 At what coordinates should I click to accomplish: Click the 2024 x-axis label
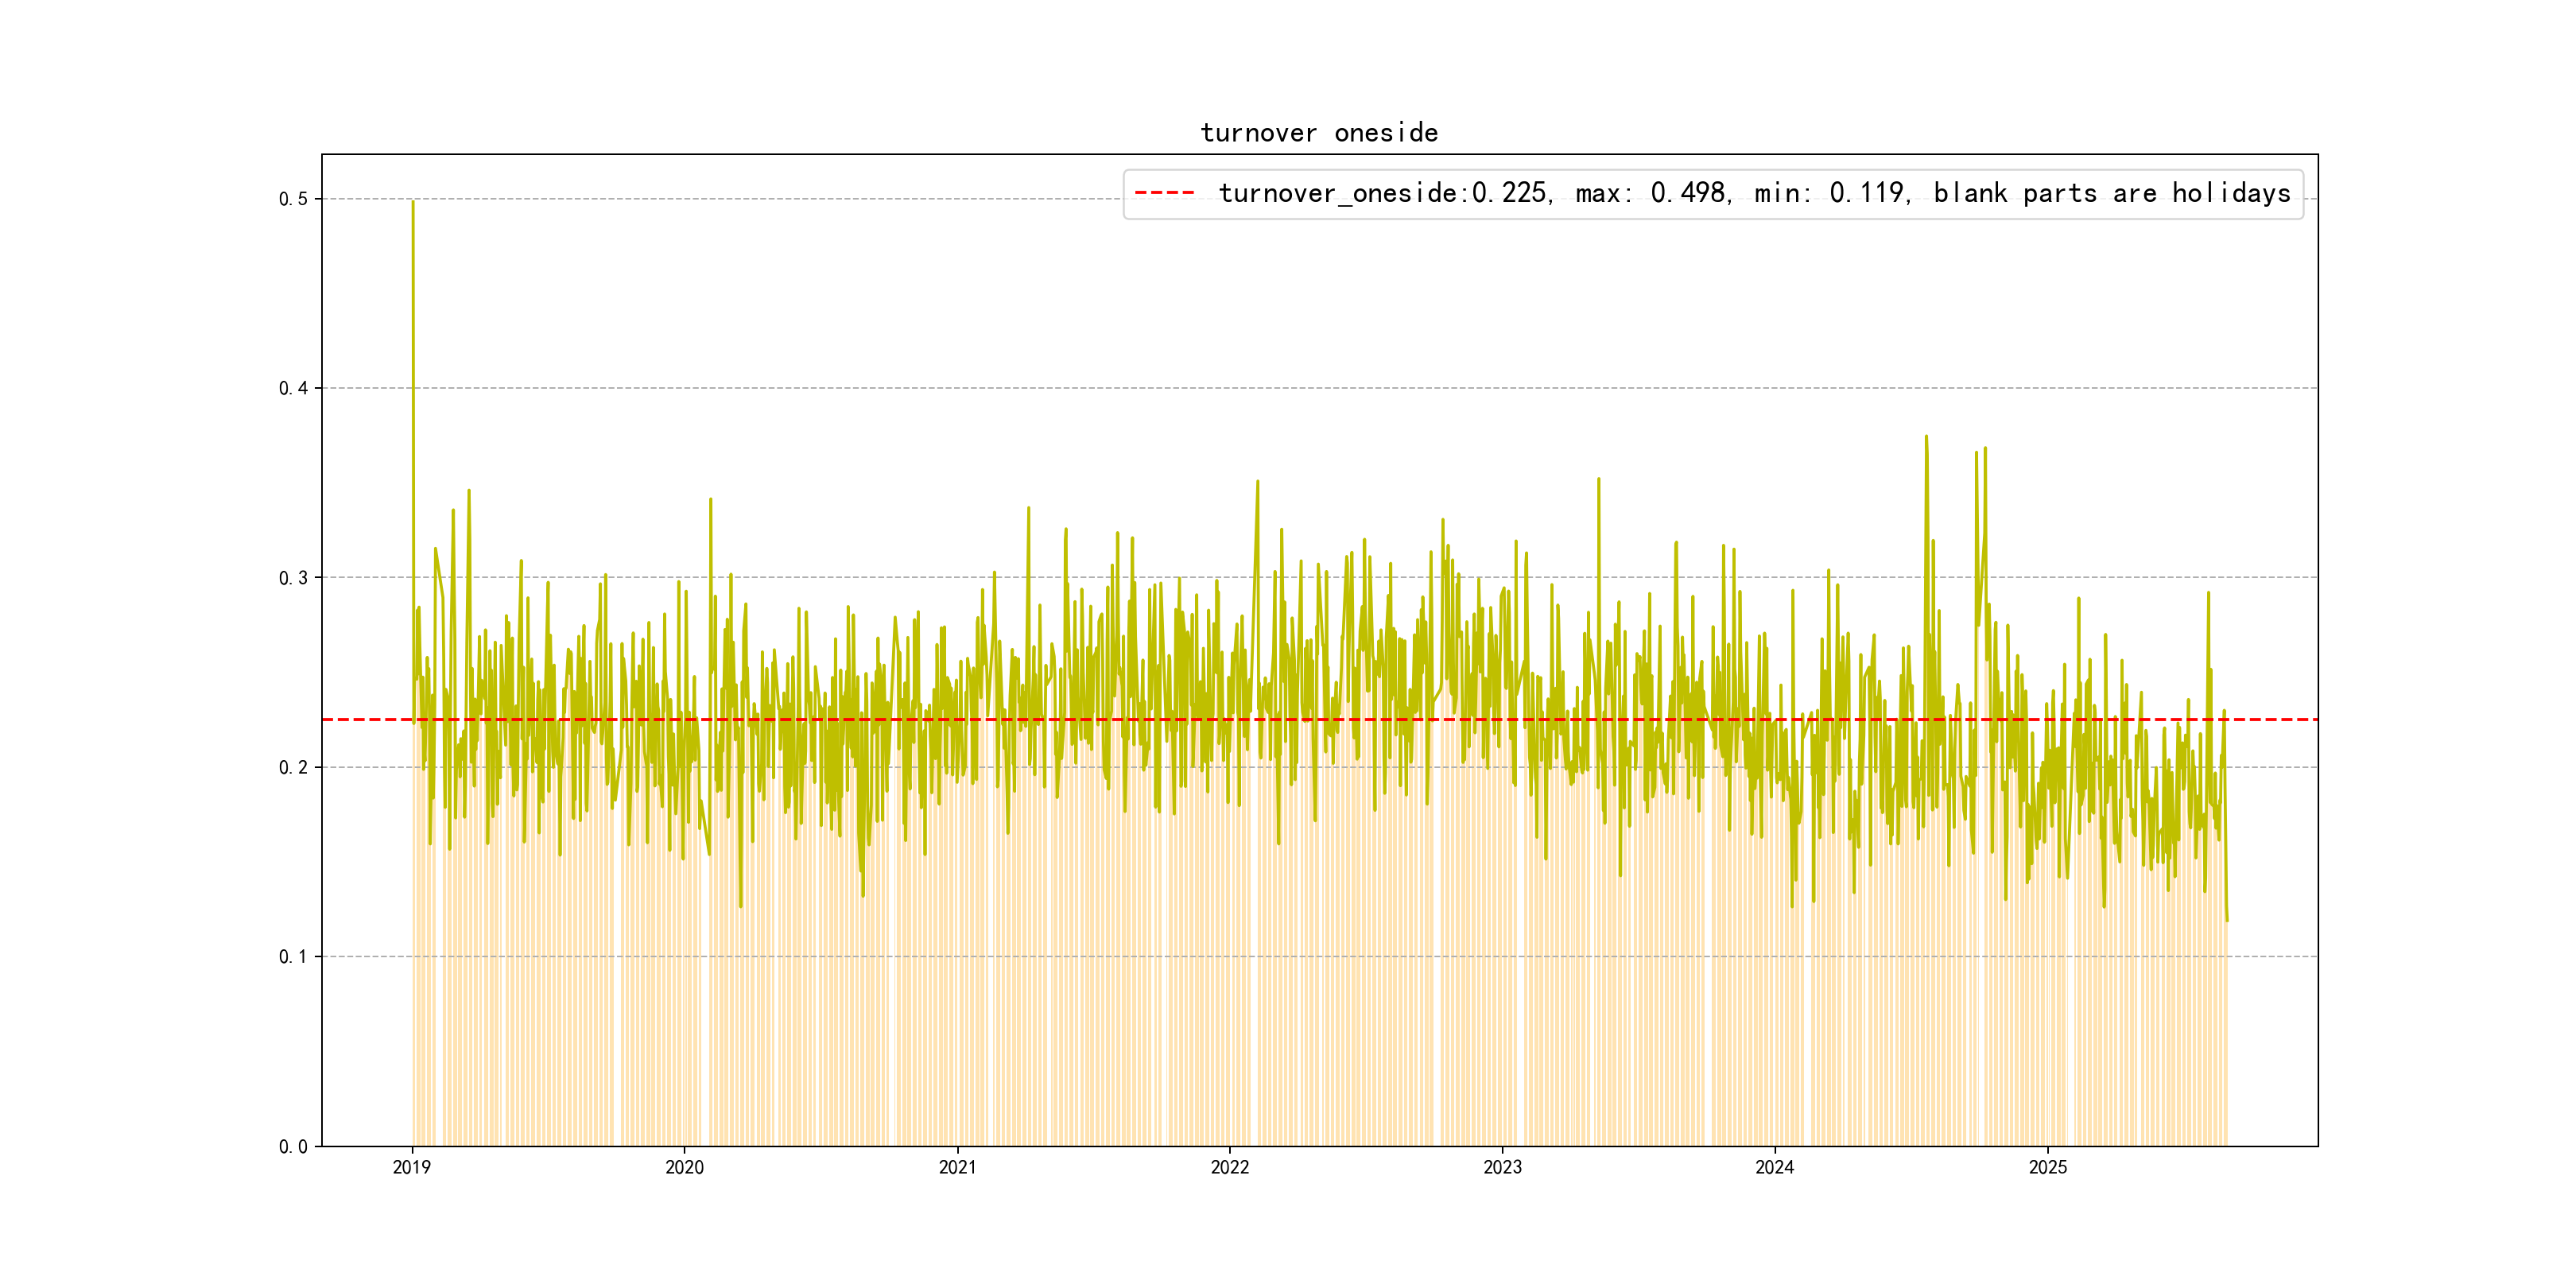point(1775,1167)
